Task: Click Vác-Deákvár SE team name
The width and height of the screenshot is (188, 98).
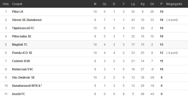Action: [x=23, y=78]
